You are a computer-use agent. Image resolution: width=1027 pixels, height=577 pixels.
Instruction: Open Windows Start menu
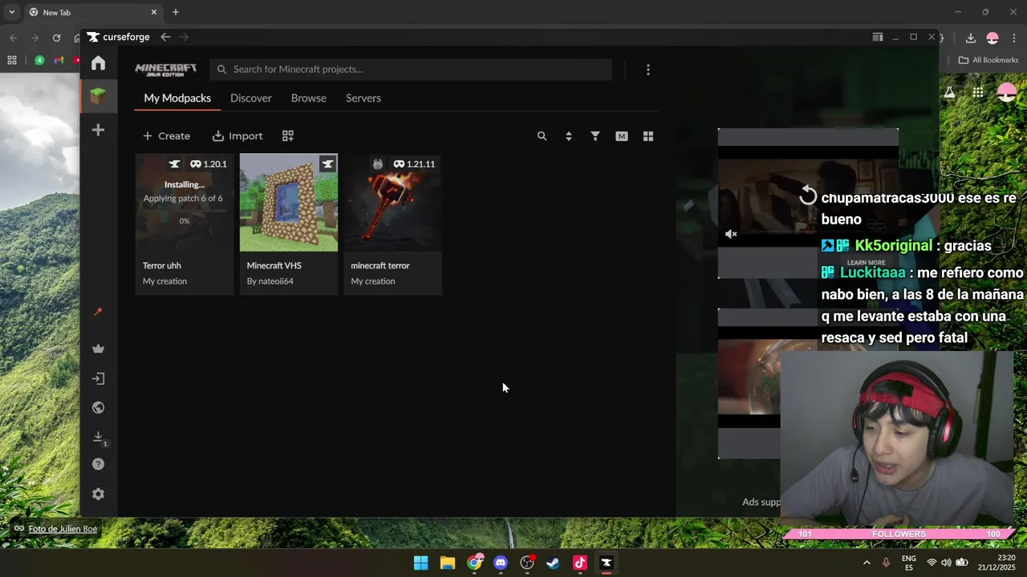(421, 563)
